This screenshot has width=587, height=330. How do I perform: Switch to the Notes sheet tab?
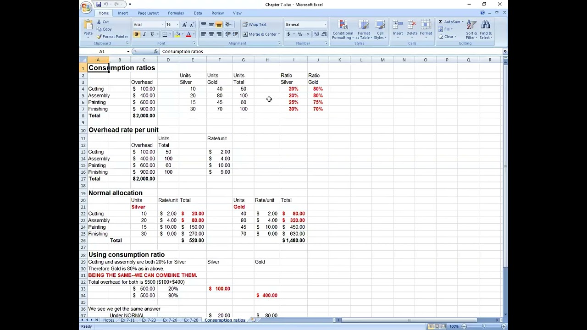click(109, 320)
